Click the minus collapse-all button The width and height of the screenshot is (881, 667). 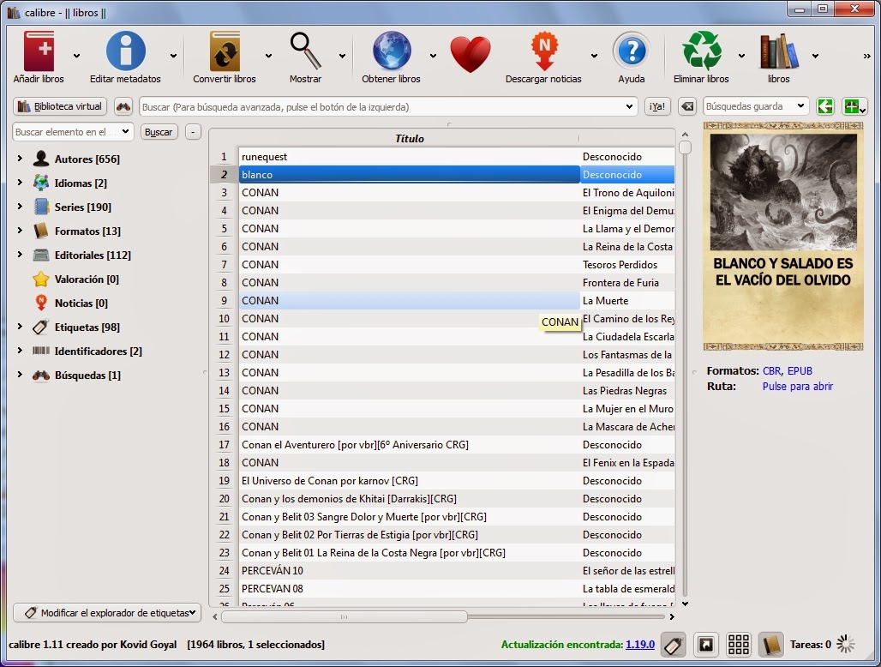tap(193, 132)
